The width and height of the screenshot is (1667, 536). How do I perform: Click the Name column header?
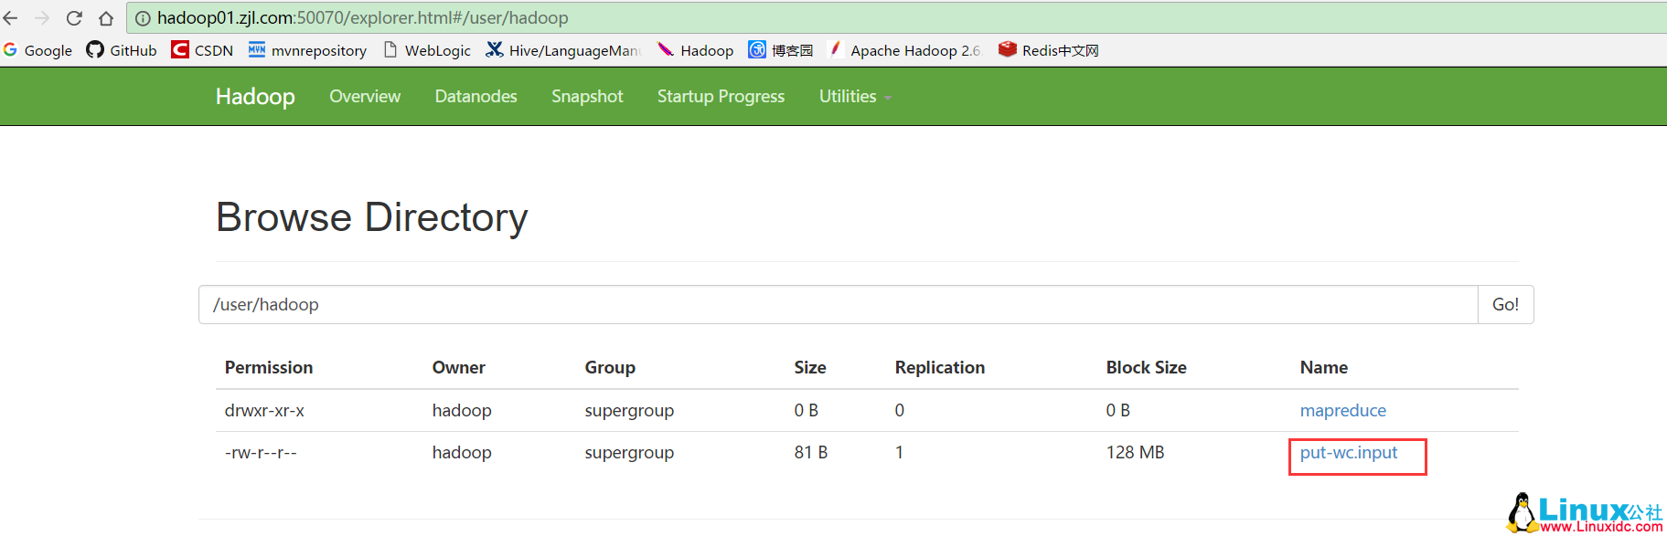(x=1323, y=367)
